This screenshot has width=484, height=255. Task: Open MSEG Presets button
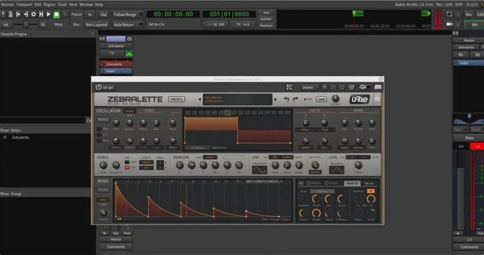(103, 190)
